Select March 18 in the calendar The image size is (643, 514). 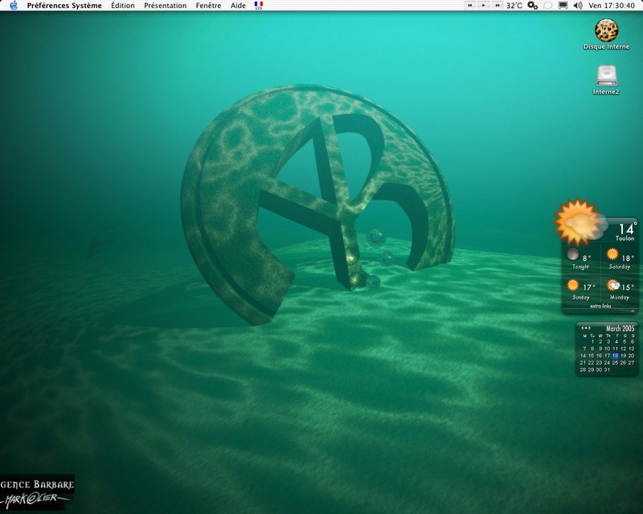pyautogui.click(x=616, y=356)
